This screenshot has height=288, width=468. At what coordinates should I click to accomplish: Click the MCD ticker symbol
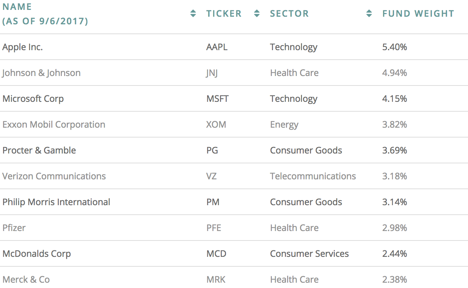[x=216, y=254]
